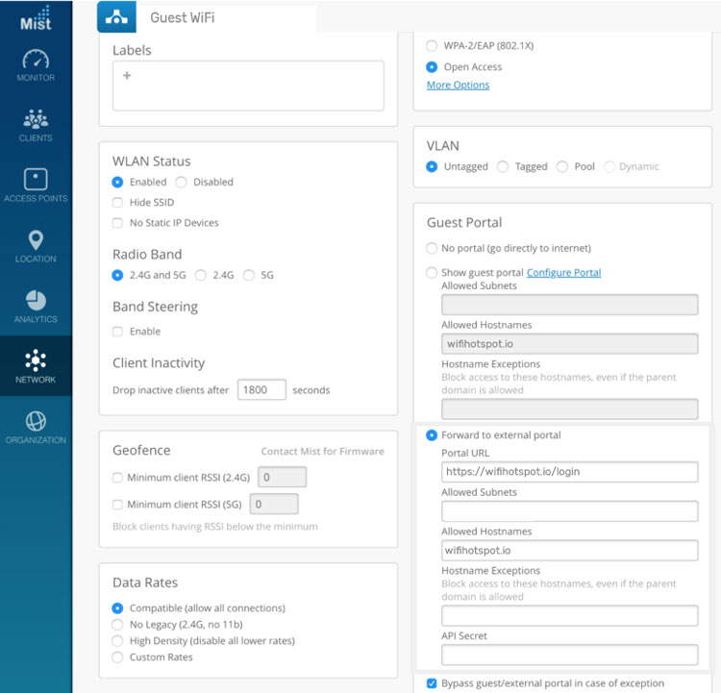The width and height of the screenshot is (721, 693).
Task: Choose Tagged VLAN option
Action: tap(503, 166)
